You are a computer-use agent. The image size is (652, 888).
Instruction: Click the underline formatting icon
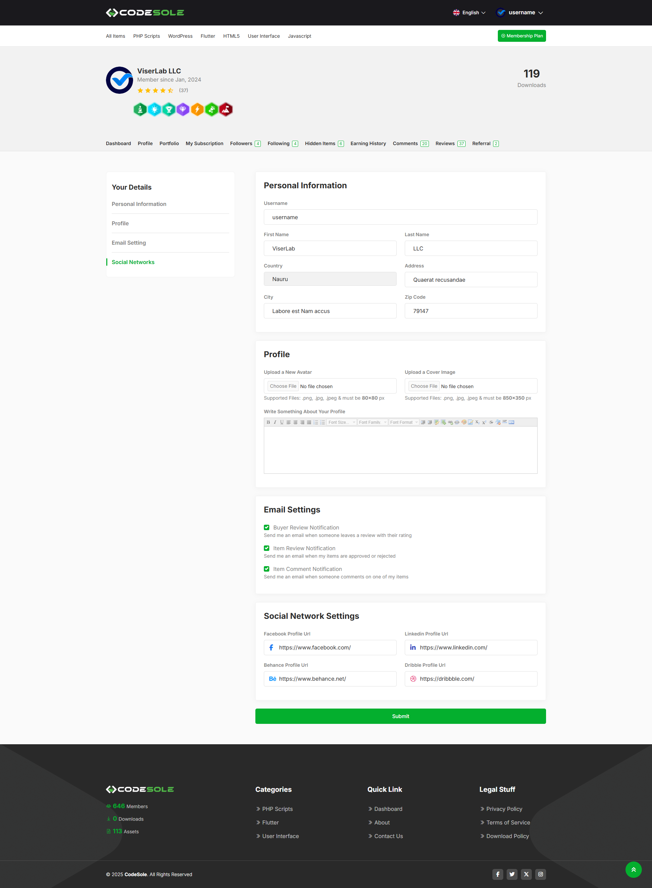click(x=282, y=422)
